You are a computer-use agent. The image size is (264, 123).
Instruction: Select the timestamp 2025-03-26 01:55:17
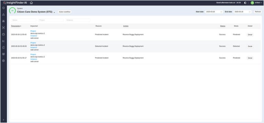(19, 58)
